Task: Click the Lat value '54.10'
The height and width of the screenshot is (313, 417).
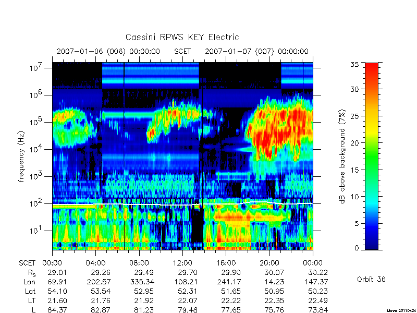Action: tap(57, 291)
